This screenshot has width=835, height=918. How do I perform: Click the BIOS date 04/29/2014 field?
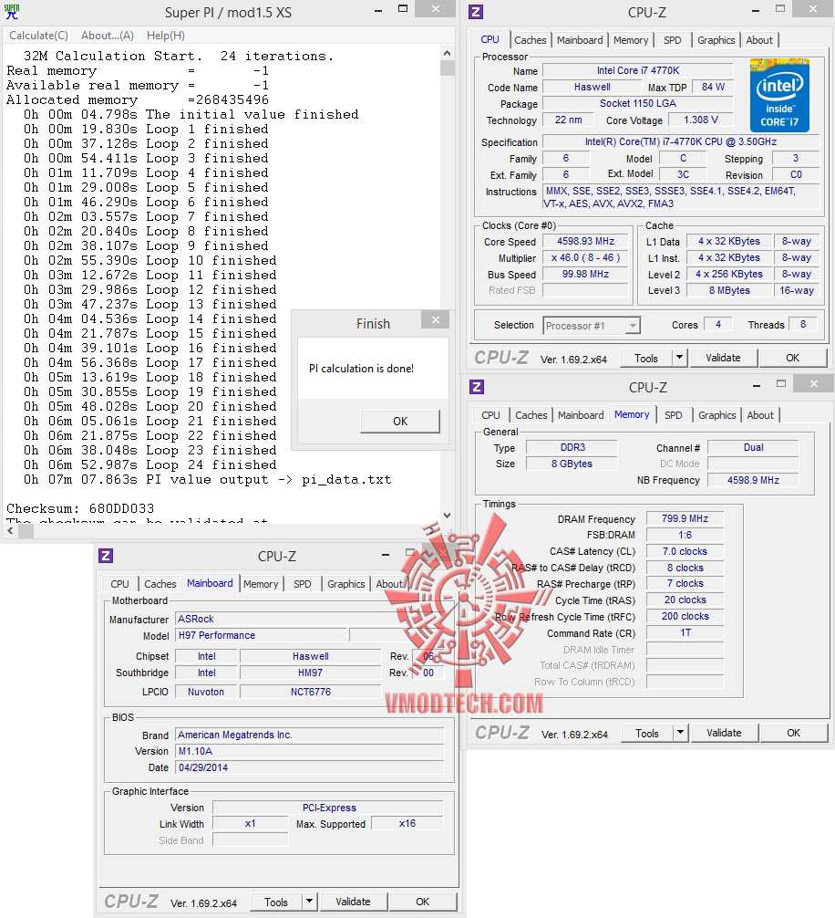pyautogui.click(x=310, y=768)
